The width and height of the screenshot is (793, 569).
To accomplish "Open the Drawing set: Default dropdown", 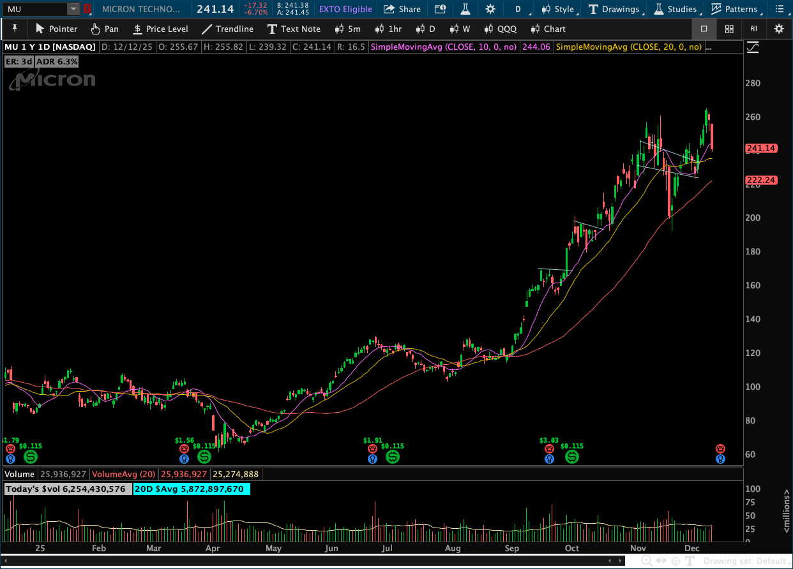I will coord(747,561).
